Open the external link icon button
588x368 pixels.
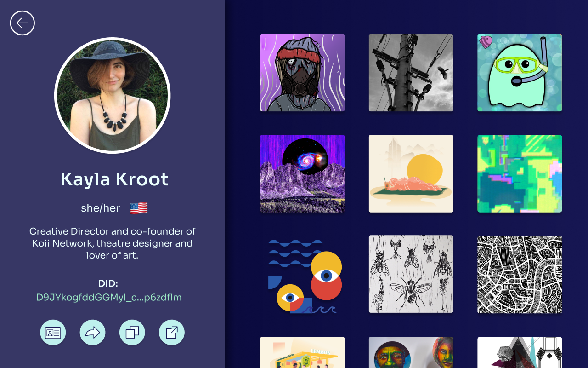click(x=172, y=332)
